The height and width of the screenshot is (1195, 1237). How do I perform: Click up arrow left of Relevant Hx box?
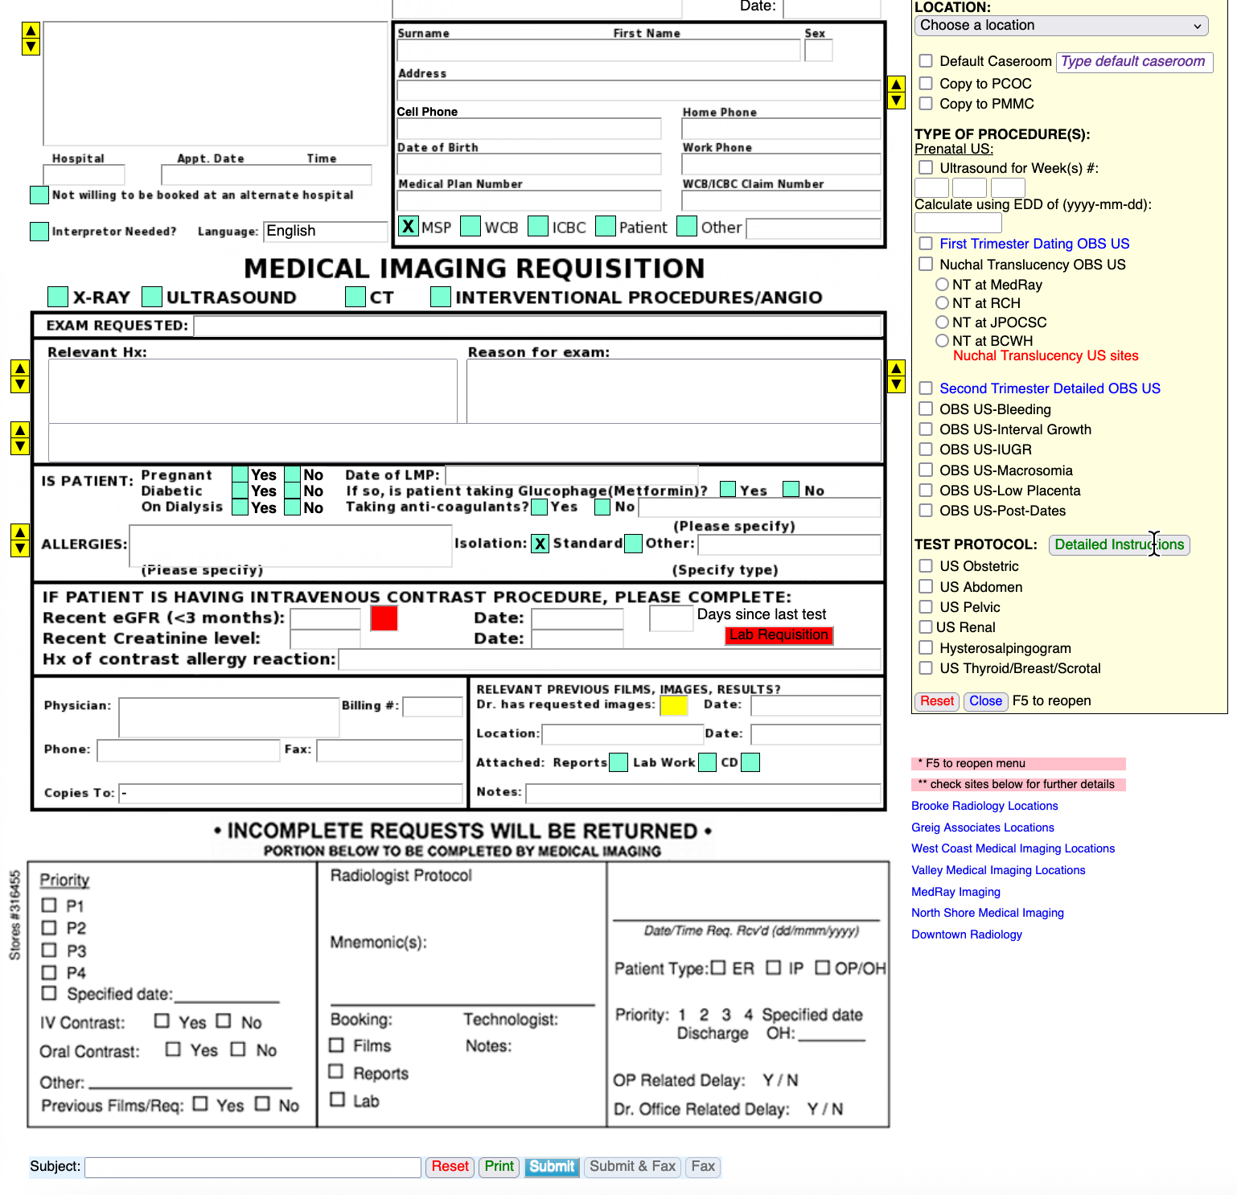[x=20, y=368]
